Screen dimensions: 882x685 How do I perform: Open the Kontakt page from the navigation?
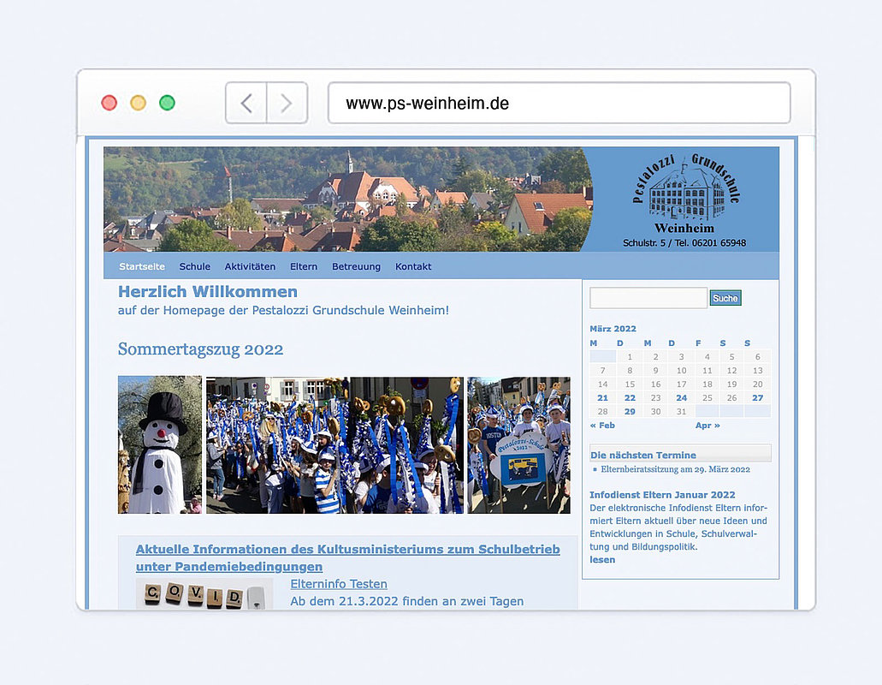(x=413, y=266)
